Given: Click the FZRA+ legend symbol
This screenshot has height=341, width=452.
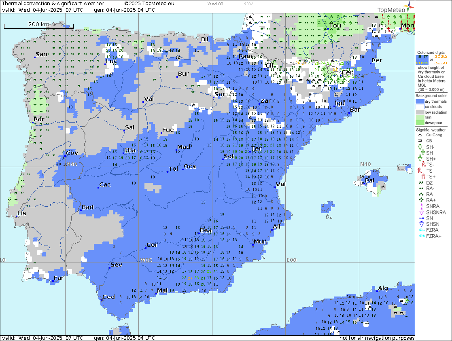Looking at the screenshot, I should pos(422,236).
